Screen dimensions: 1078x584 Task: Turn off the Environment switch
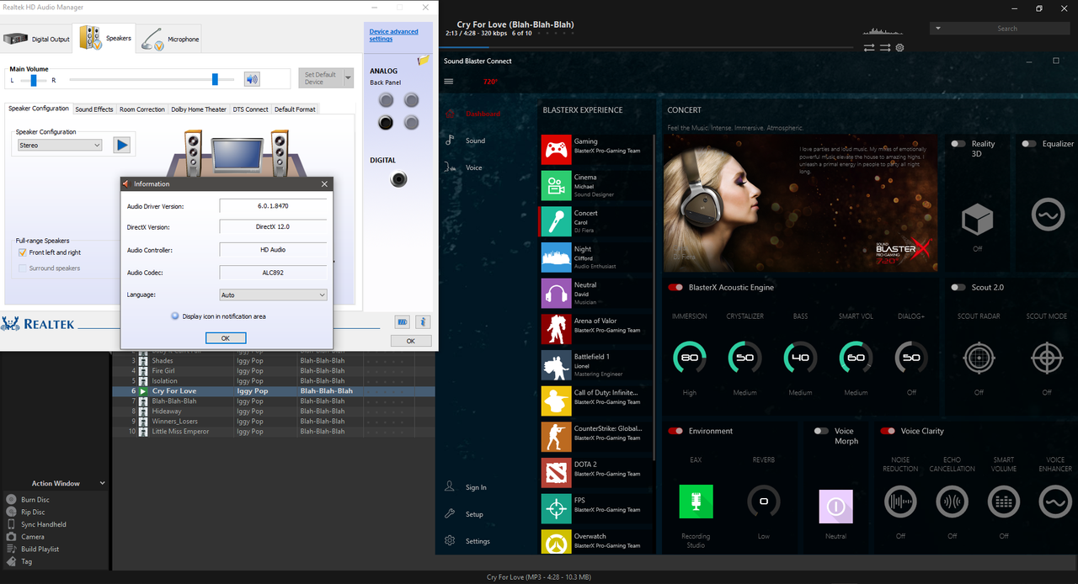point(675,431)
